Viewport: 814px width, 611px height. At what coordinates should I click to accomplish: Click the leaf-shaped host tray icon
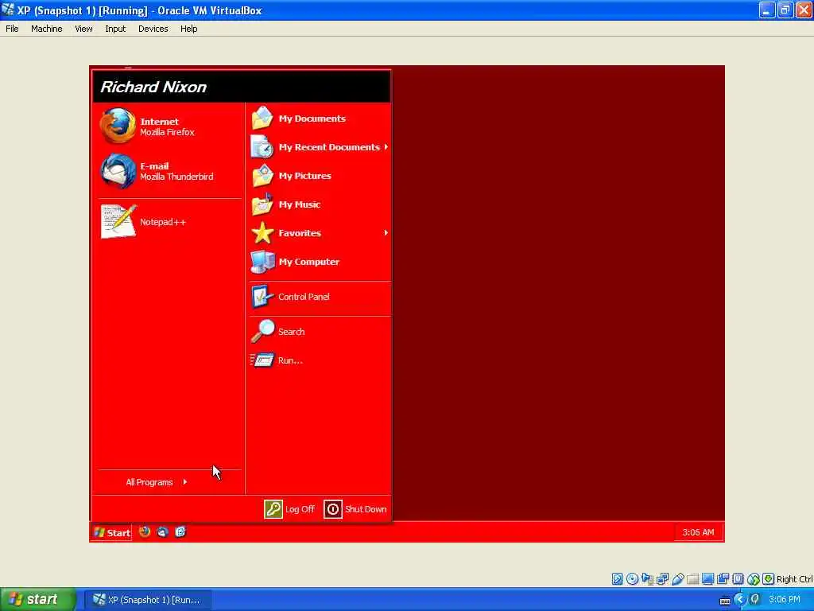pos(755,600)
